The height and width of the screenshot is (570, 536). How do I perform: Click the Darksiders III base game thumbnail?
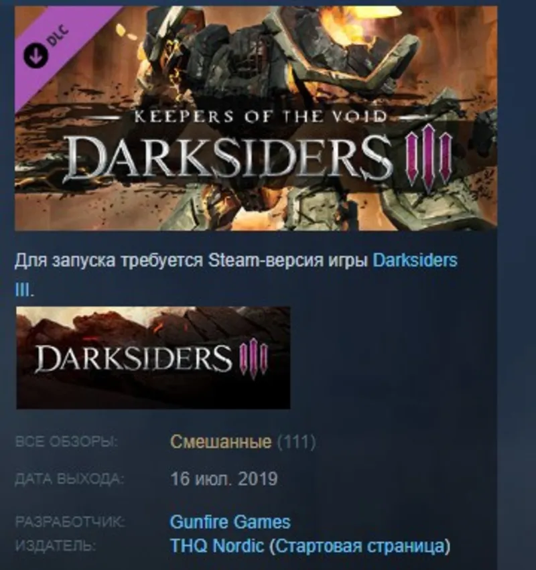[153, 358]
